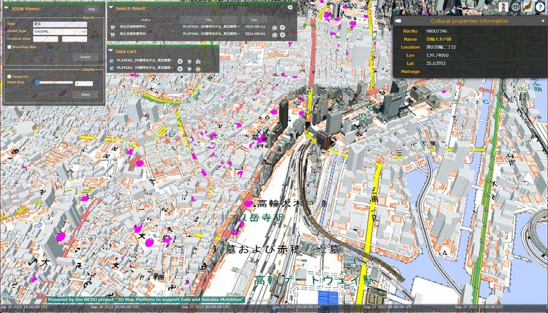Remove first Data Cart item via cart icon
This screenshot has height=313, width=548.
pos(189,61)
